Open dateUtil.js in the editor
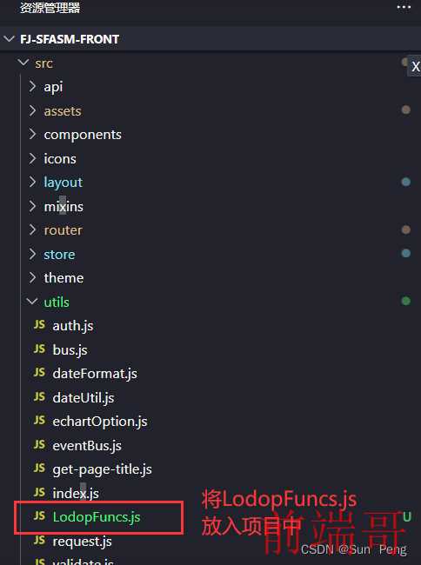Image resolution: width=421 pixels, height=565 pixels. 84,398
